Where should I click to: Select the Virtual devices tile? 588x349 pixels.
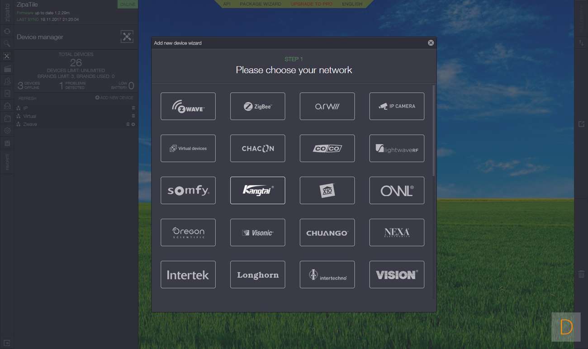pyautogui.click(x=188, y=148)
